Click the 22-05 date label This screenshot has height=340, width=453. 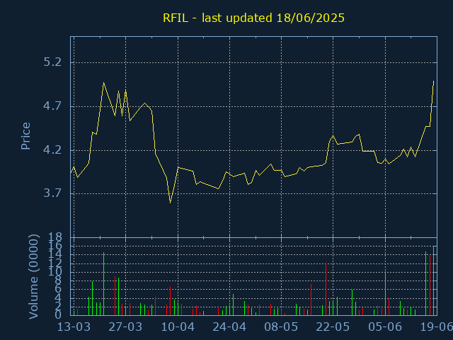(x=333, y=327)
